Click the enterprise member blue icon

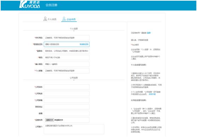[64, 19]
